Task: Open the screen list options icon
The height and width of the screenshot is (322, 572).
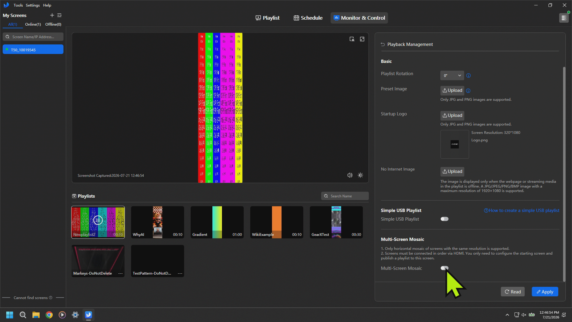Action: point(59,15)
